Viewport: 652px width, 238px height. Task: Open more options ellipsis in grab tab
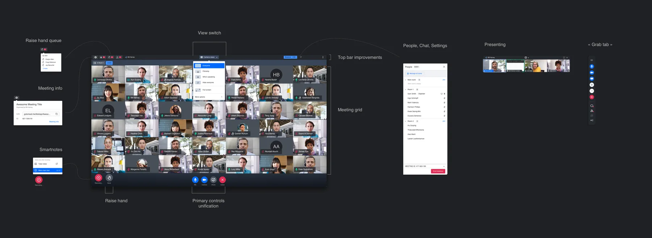pos(592,91)
